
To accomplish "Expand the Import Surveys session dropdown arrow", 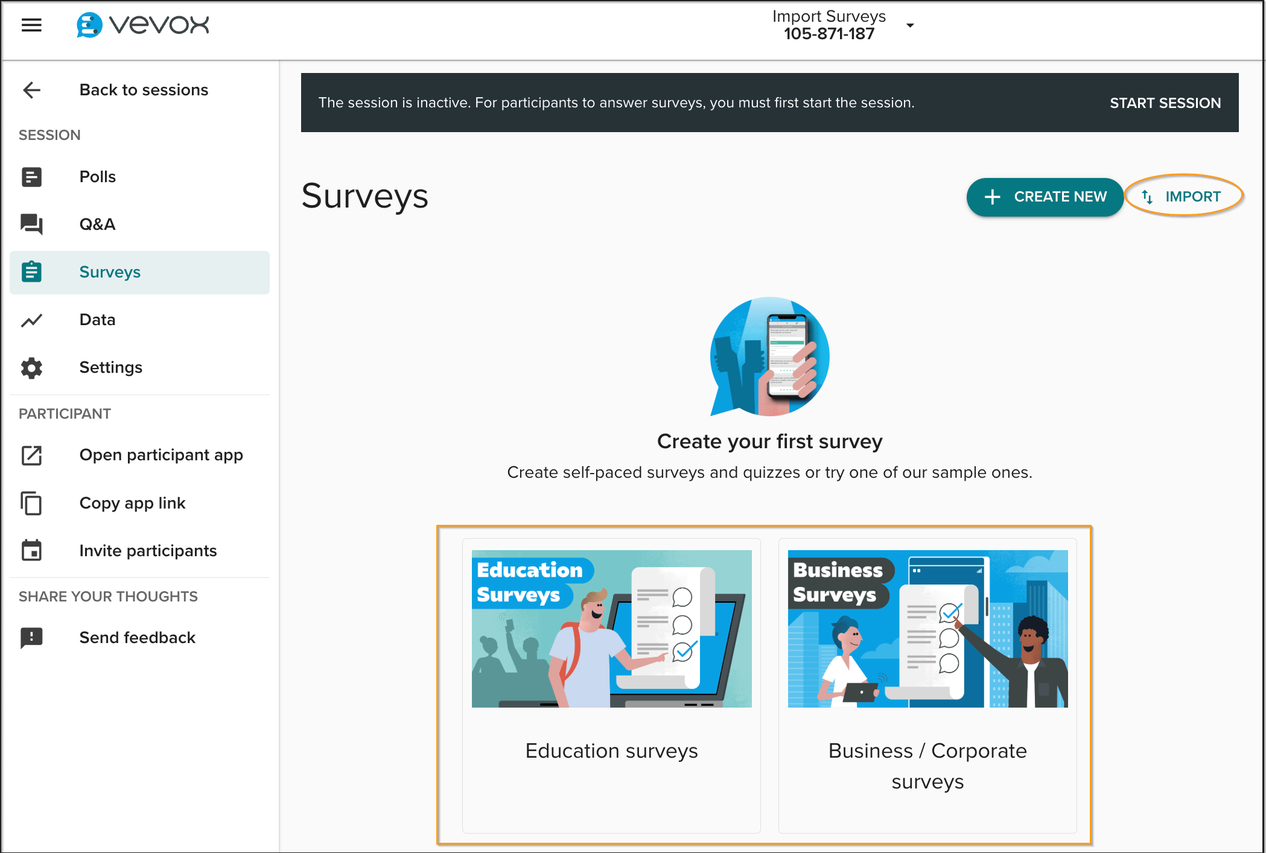I will [910, 25].
